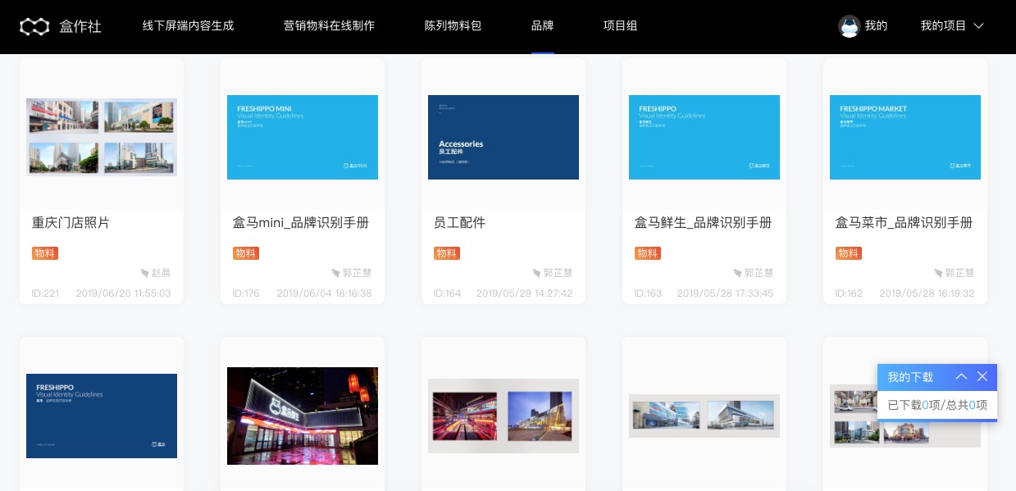This screenshot has height=491, width=1016.
Task: Click the author name 赵晨
Action: [161, 273]
